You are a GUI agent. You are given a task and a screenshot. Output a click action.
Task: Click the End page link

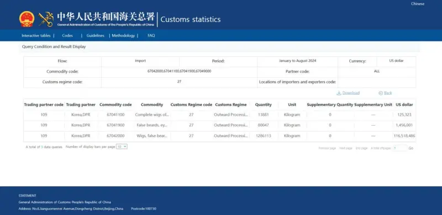(361, 148)
